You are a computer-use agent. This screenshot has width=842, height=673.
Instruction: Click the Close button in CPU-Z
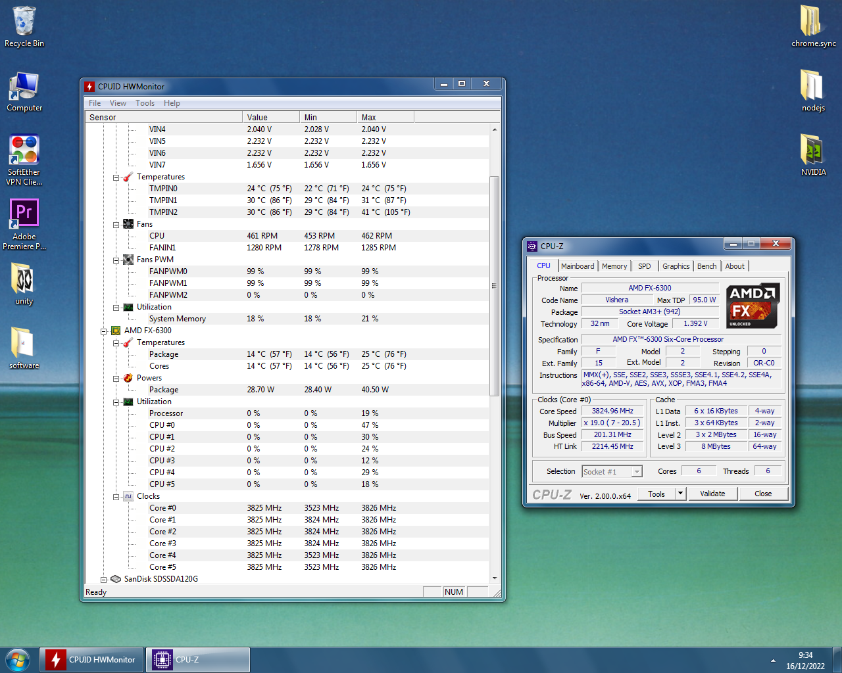[x=762, y=494]
